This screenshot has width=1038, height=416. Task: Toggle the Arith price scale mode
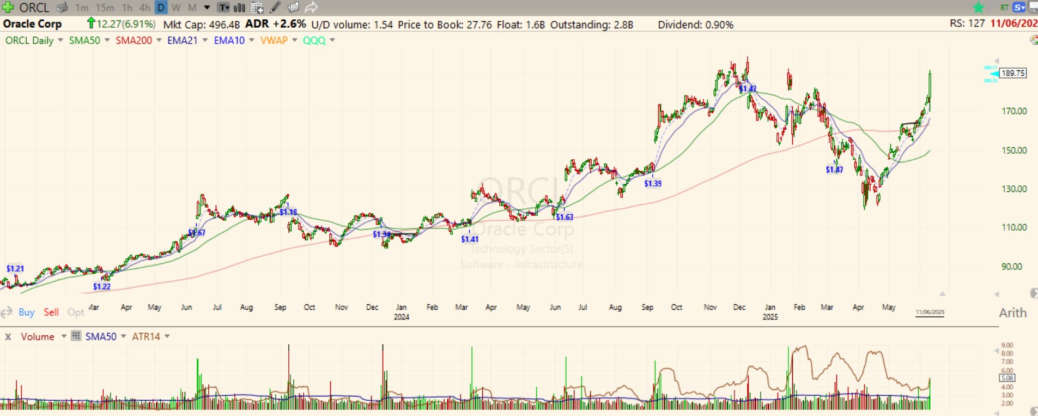click(1012, 313)
